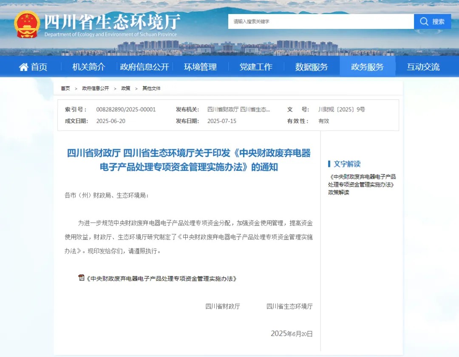Click 政府信息公开 breadcrumb link

pyautogui.click(x=96, y=88)
